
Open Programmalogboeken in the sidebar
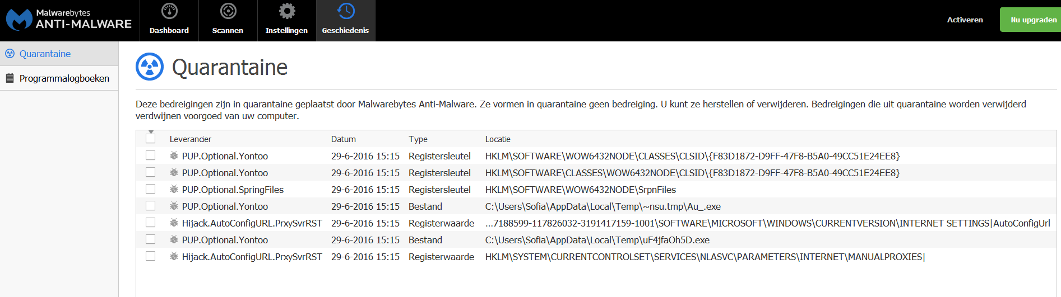coord(64,78)
